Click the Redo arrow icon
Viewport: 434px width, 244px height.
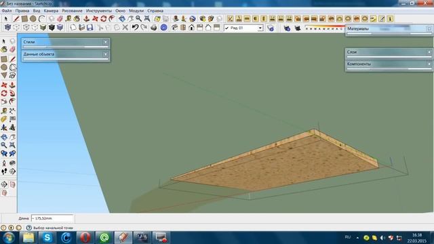click(x=144, y=27)
